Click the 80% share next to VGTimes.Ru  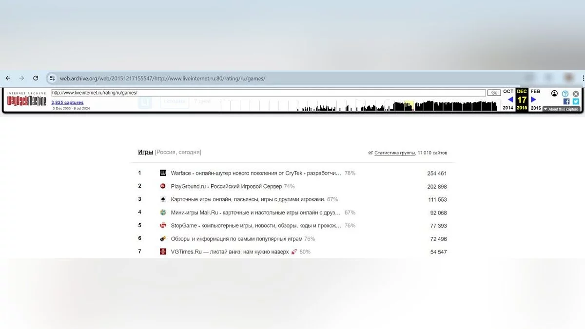coord(305,252)
